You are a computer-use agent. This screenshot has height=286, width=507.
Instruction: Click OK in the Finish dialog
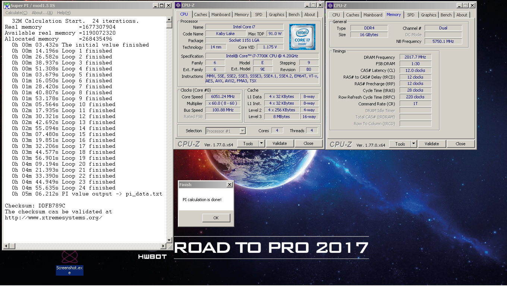tap(216, 218)
